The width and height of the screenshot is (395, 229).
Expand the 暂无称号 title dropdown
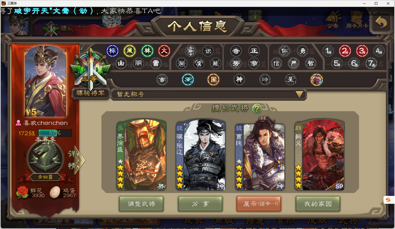299,94
